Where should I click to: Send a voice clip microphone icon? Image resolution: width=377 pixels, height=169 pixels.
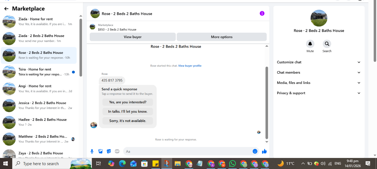[x=92, y=151]
